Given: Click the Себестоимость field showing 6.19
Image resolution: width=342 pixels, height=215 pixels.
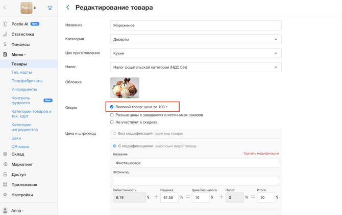Looking at the screenshot, I should (129, 197).
